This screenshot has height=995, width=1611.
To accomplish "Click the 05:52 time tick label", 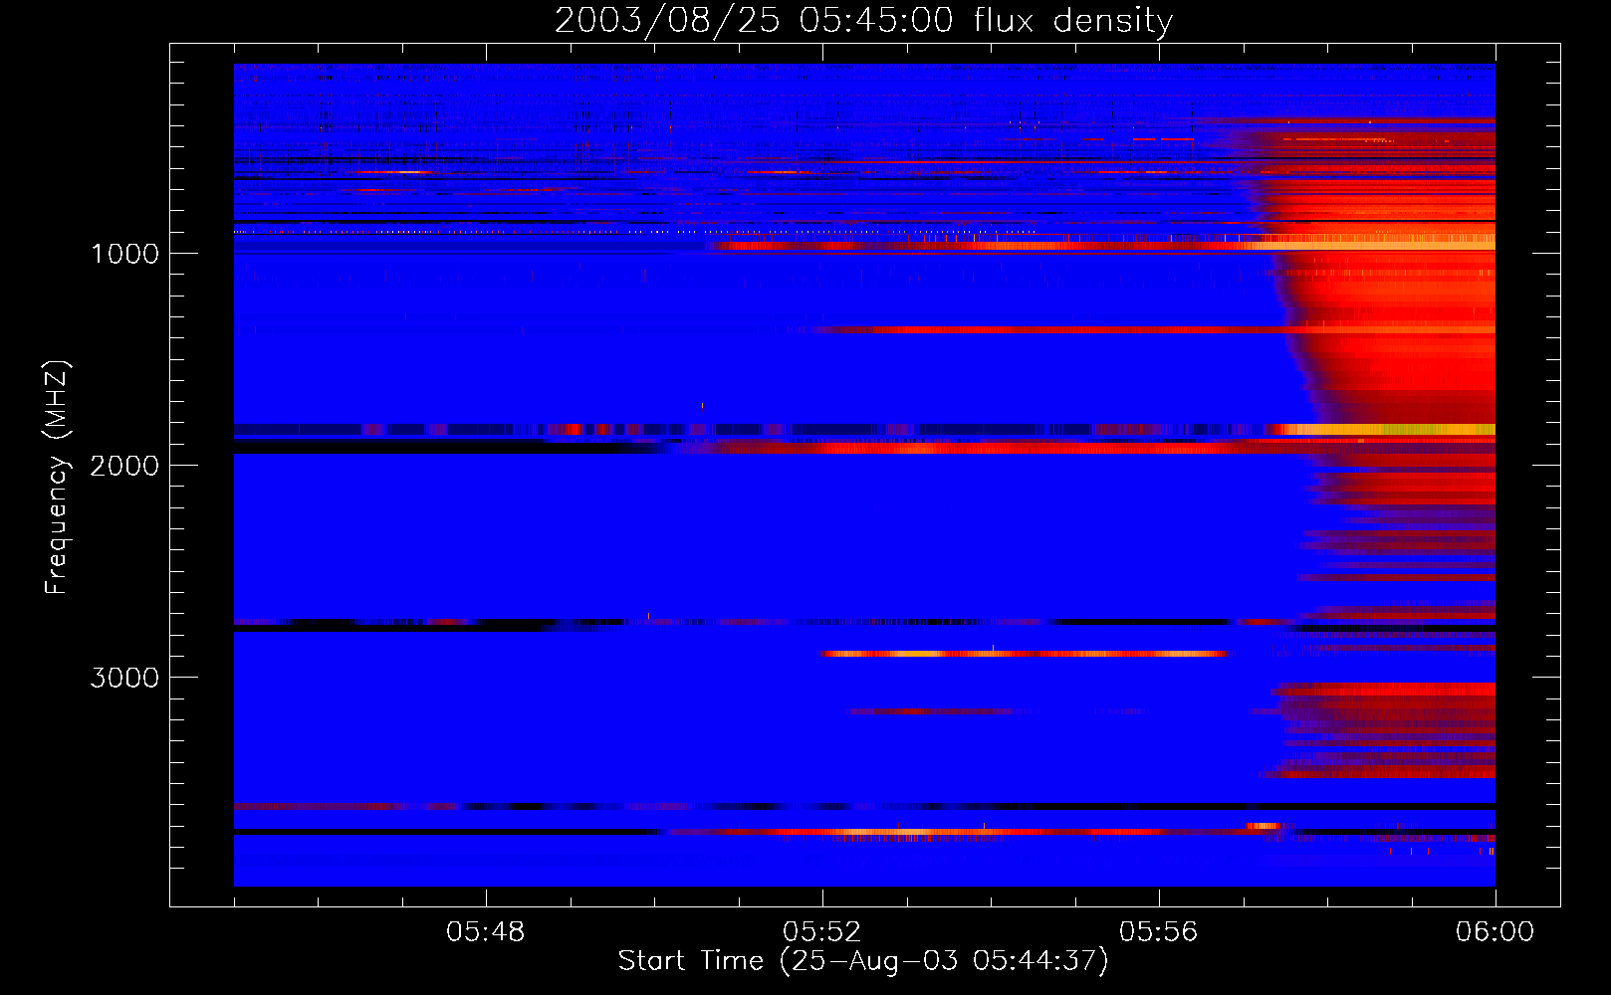I will 822,932.
